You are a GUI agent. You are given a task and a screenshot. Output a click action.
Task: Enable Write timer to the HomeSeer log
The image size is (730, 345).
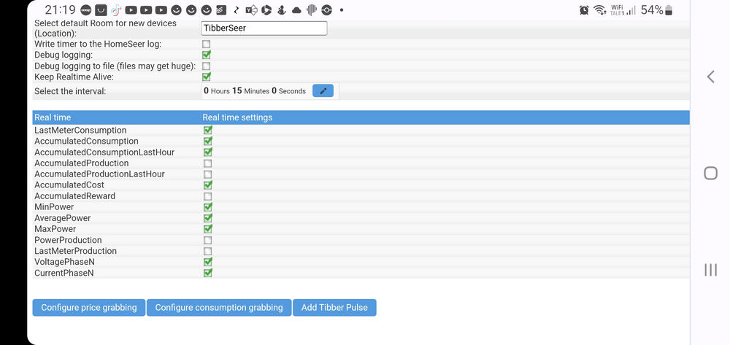[207, 44]
